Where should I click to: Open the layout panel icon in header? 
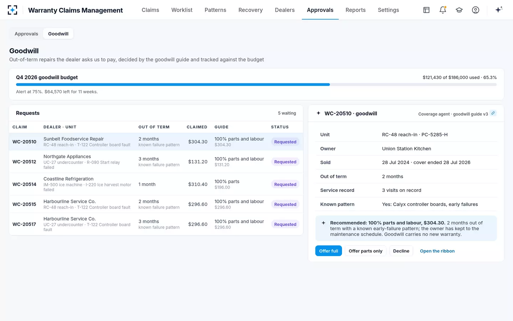[426, 10]
